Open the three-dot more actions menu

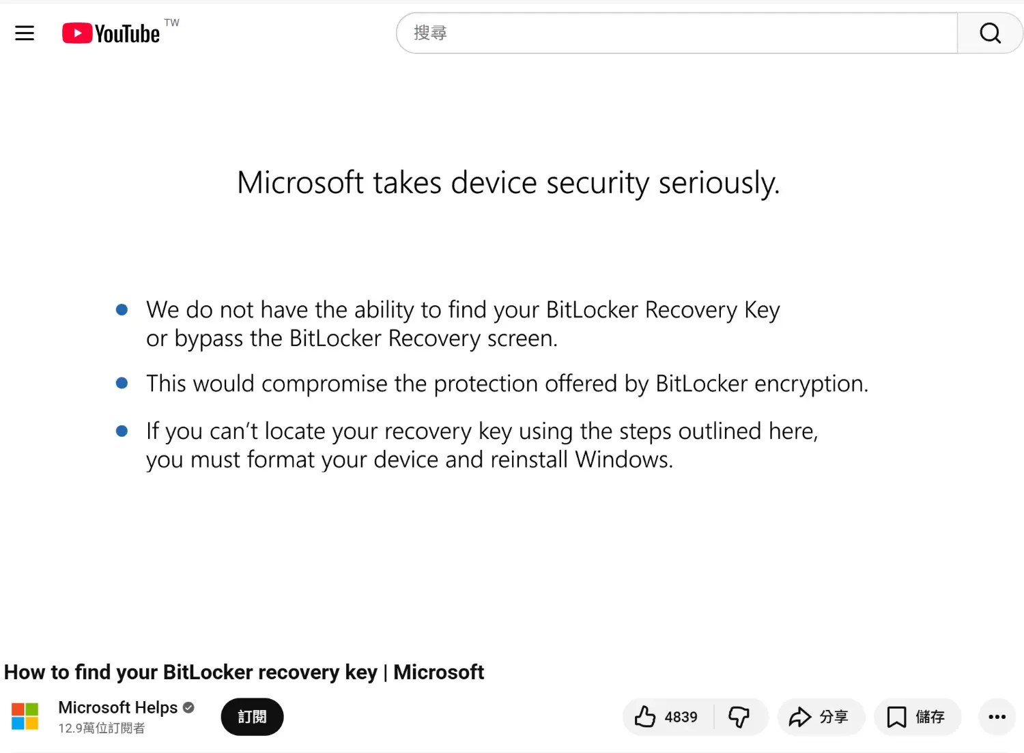997,717
